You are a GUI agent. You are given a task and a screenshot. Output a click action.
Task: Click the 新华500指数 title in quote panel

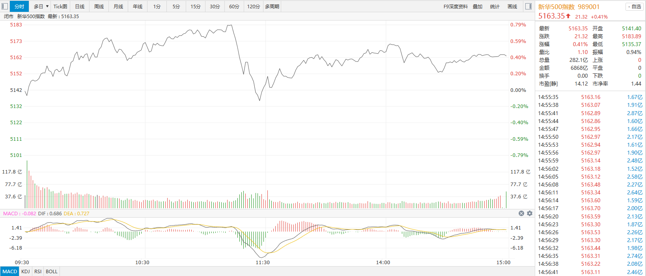click(x=556, y=7)
